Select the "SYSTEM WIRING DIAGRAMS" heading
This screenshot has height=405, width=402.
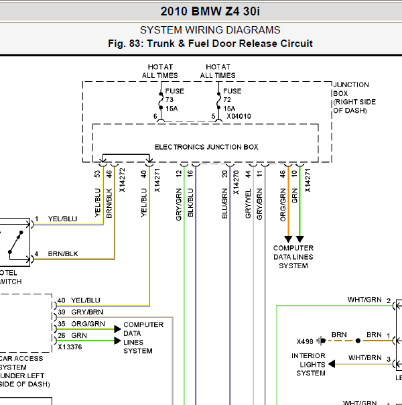pyautogui.click(x=210, y=30)
